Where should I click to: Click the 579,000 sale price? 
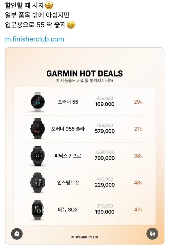coord(105,131)
